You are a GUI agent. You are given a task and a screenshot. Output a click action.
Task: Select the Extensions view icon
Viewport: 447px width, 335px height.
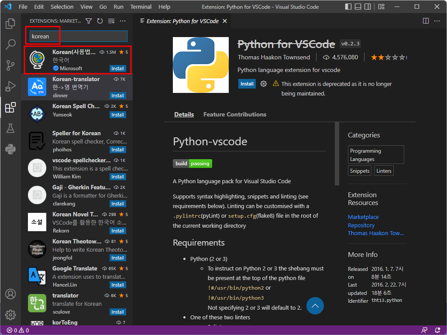[10, 107]
